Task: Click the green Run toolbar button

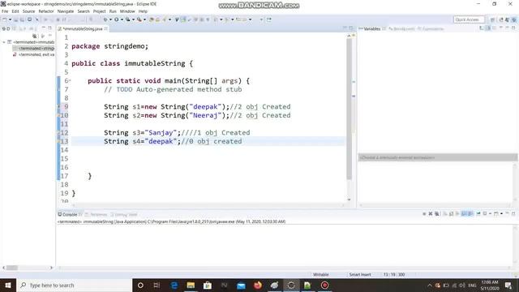Action: point(117,19)
